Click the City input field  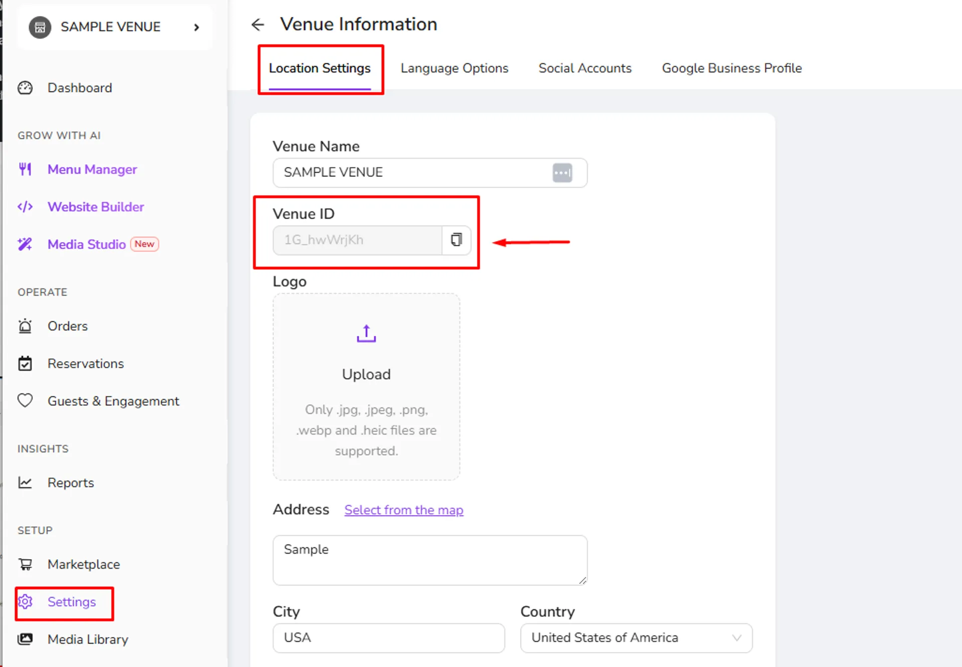(389, 638)
